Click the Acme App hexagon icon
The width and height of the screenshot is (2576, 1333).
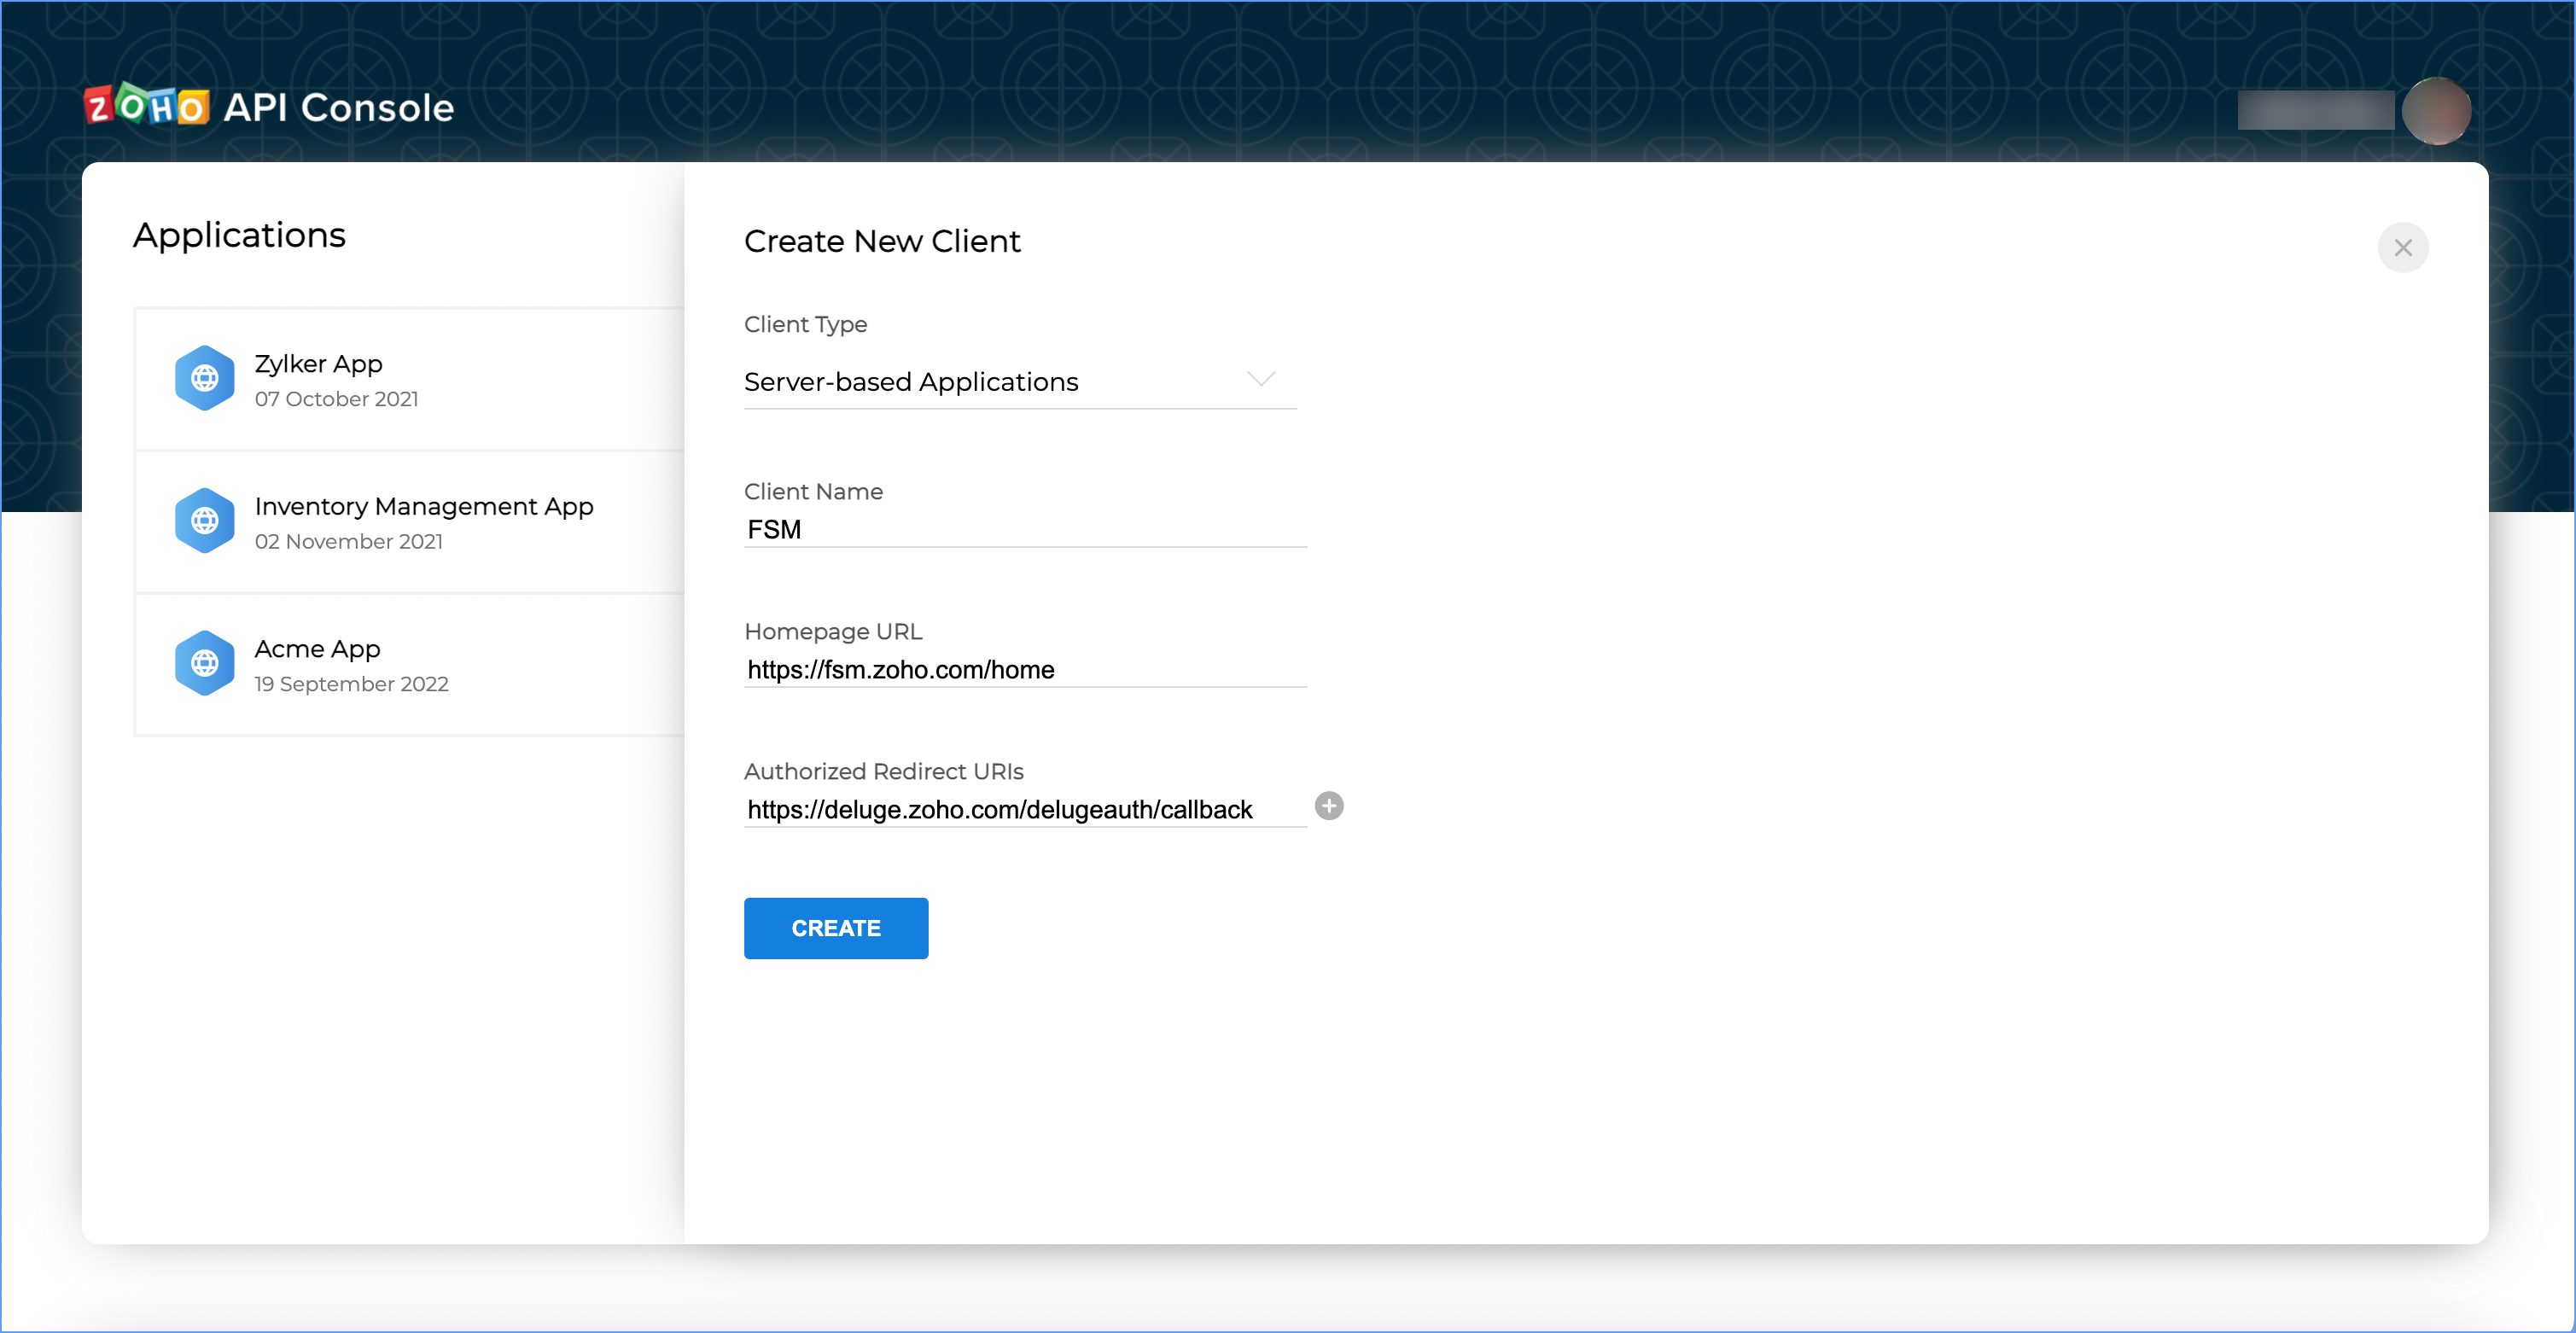click(205, 663)
